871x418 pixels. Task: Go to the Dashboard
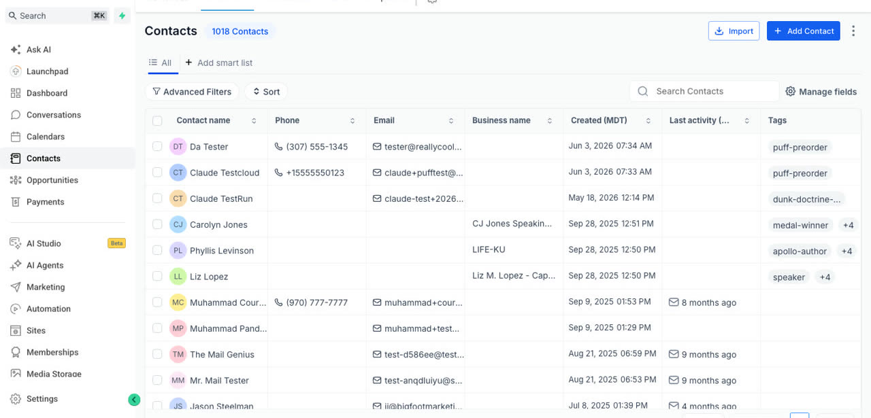(47, 93)
